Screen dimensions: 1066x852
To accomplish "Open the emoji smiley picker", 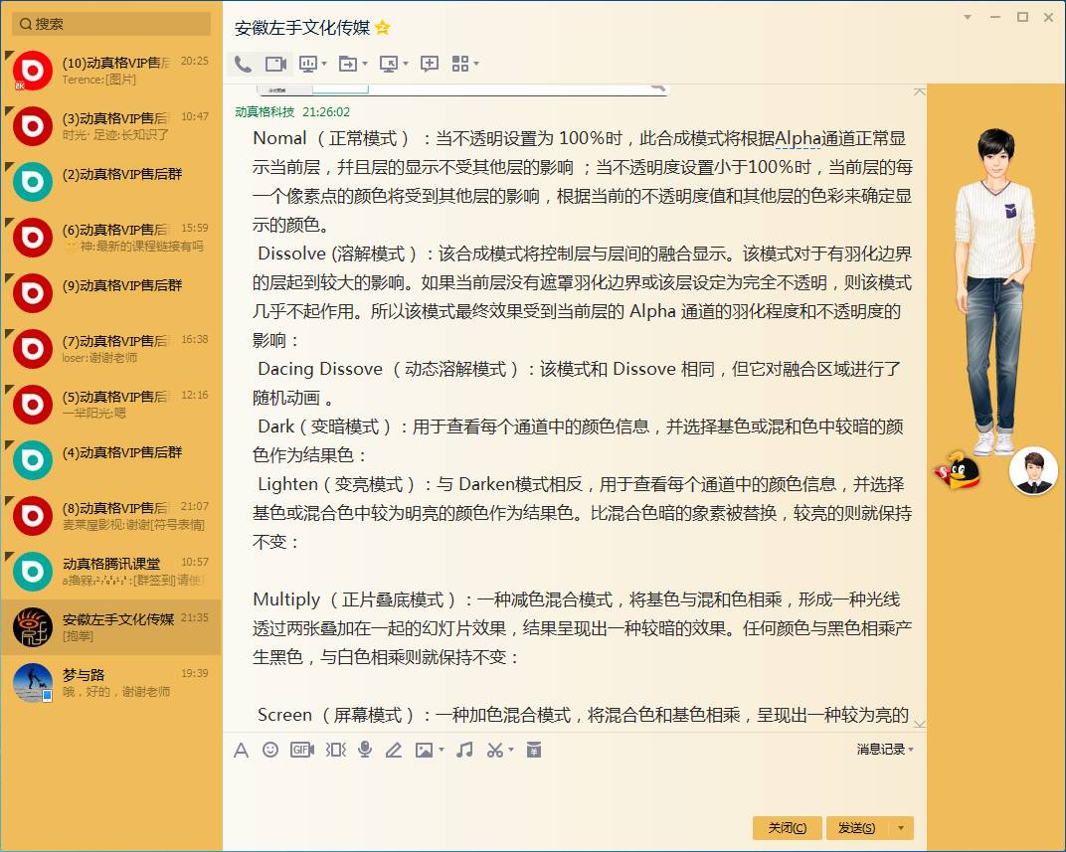I will tap(270, 750).
